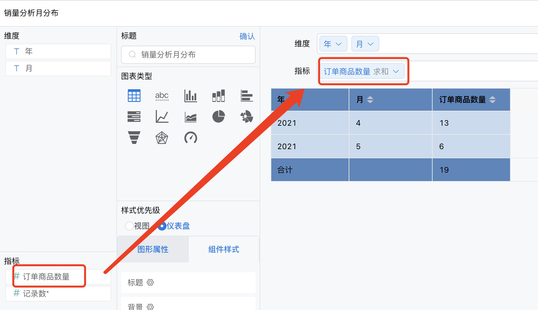Click the cell with value 6
The height and width of the screenshot is (310, 538).
pos(471,147)
